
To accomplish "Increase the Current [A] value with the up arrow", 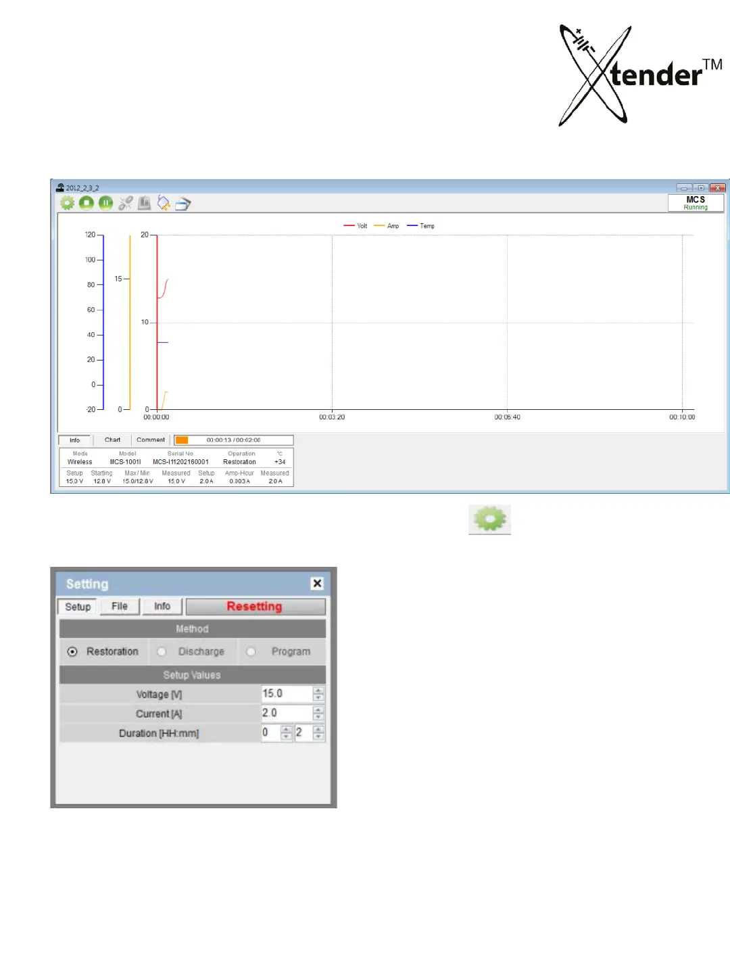I will pyautogui.click(x=318, y=710).
